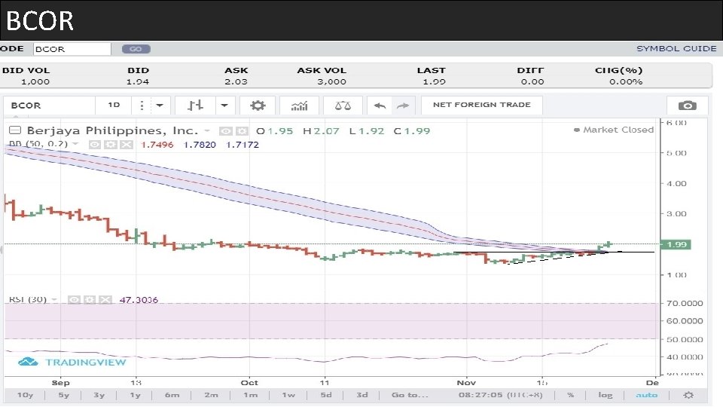723x407 pixels.
Task: Choose the bar chart style icon
Action: tap(196, 106)
